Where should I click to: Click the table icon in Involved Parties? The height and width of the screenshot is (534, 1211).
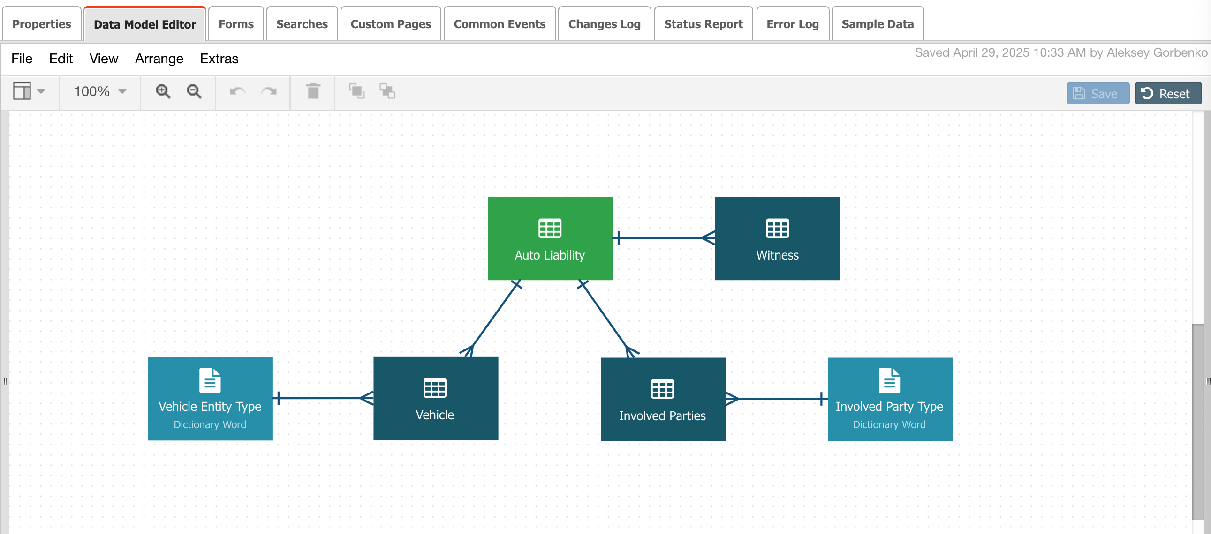pyautogui.click(x=662, y=389)
